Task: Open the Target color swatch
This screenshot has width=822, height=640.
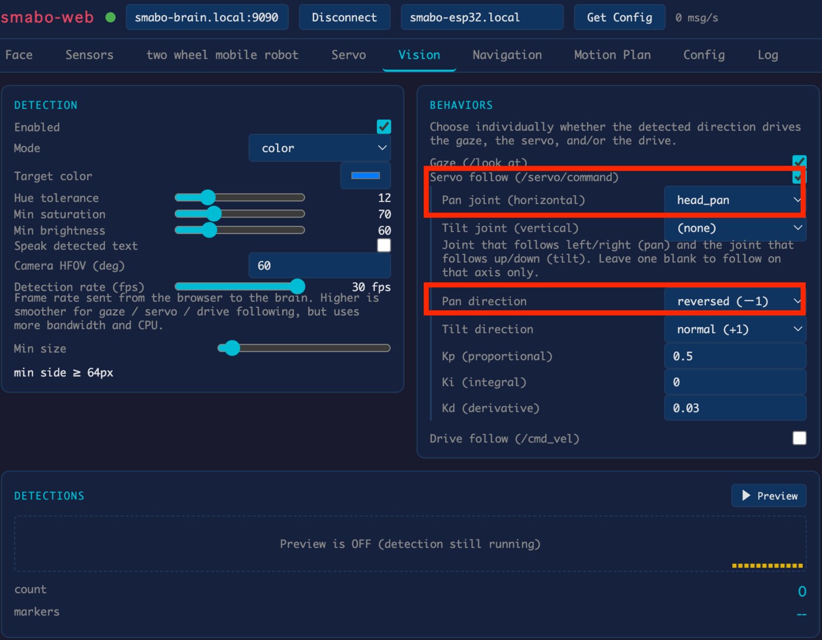Action: click(365, 175)
